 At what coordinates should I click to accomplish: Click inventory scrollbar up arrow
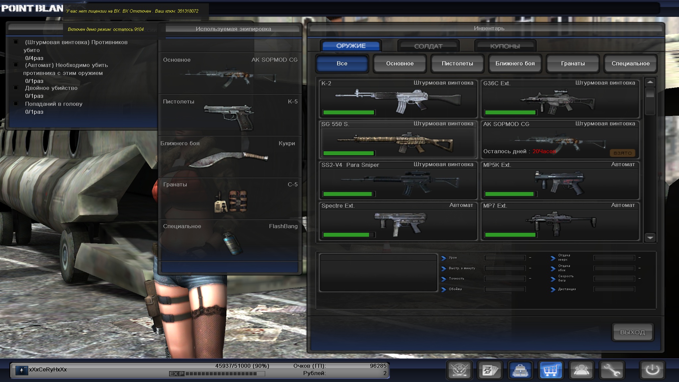[x=650, y=82]
